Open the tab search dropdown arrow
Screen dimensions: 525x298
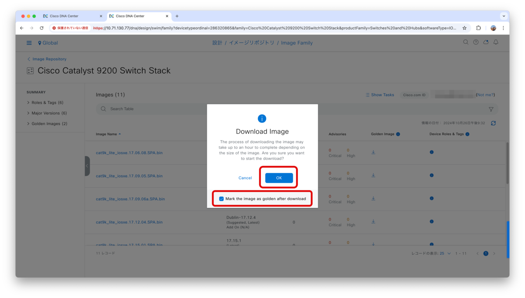pyautogui.click(x=504, y=16)
